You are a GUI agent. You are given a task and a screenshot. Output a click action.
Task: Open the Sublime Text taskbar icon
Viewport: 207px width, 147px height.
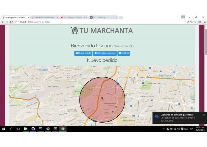pos(55,129)
